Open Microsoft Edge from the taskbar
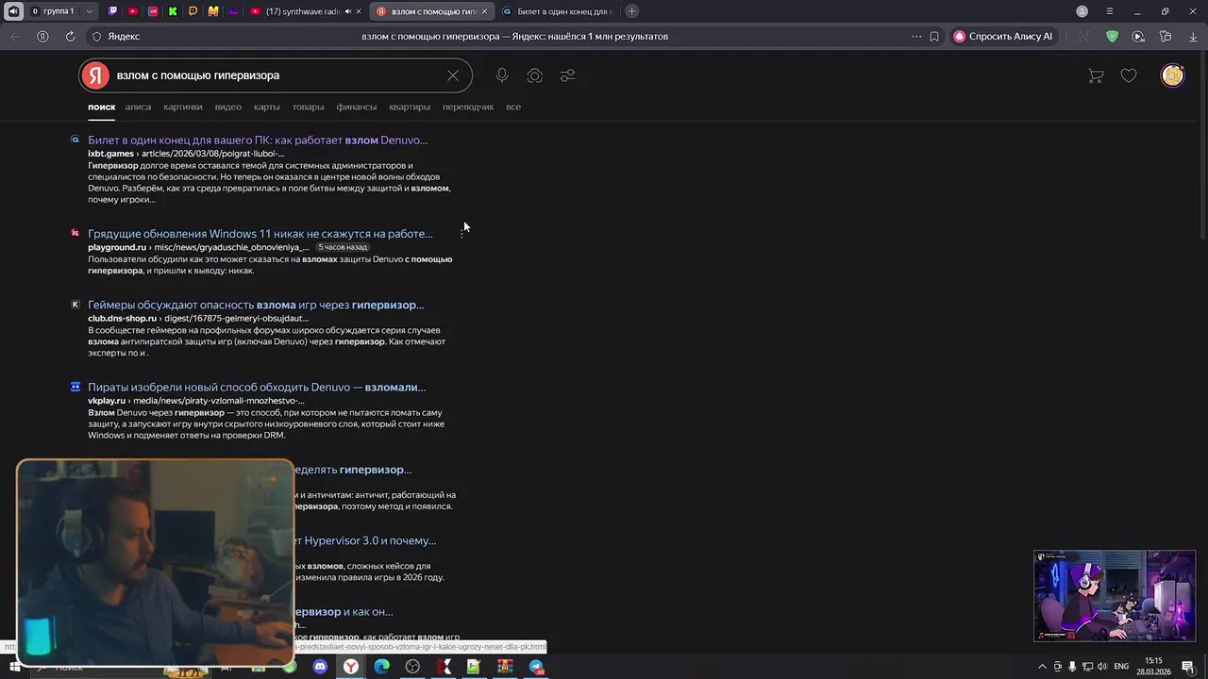This screenshot has width=1208, height=679. [x=381, y=667]
